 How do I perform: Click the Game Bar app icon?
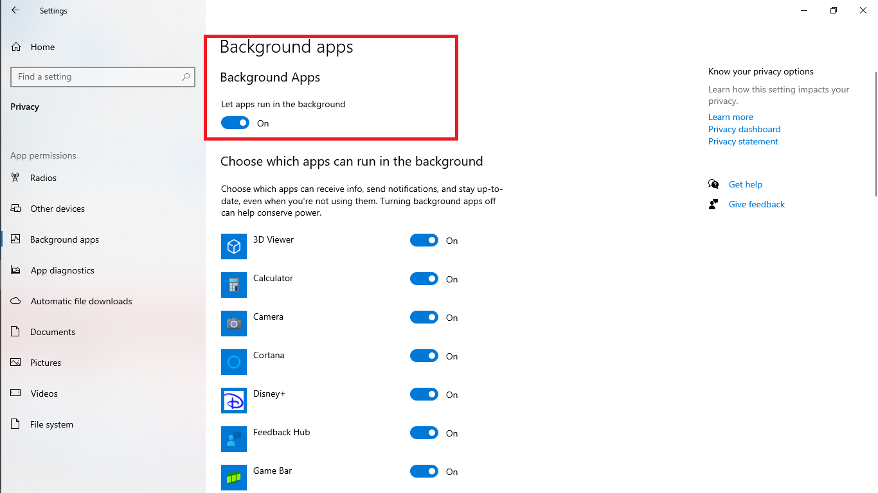(x=234, y=478)
